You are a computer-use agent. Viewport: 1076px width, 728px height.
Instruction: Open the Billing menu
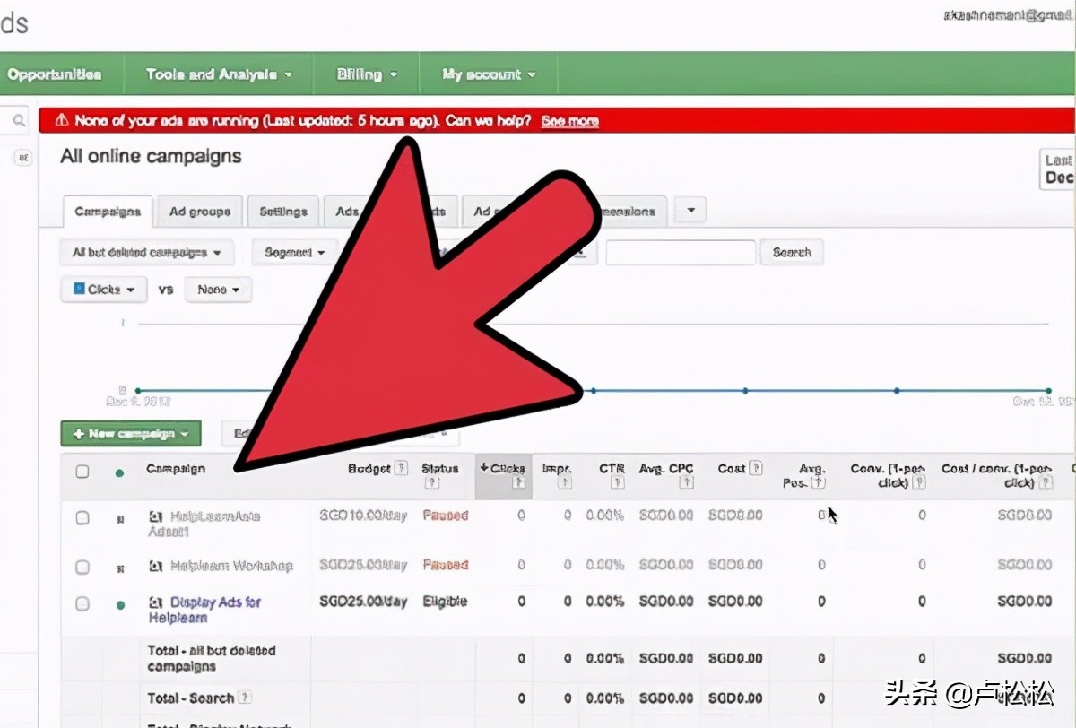point(366,74)
